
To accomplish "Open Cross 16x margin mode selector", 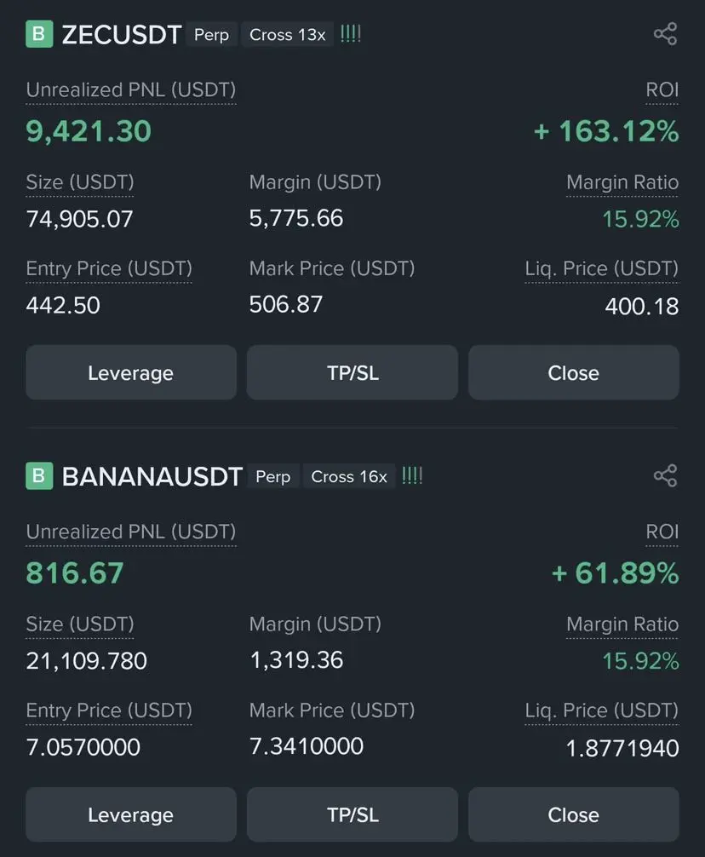I will coord(349,476).
